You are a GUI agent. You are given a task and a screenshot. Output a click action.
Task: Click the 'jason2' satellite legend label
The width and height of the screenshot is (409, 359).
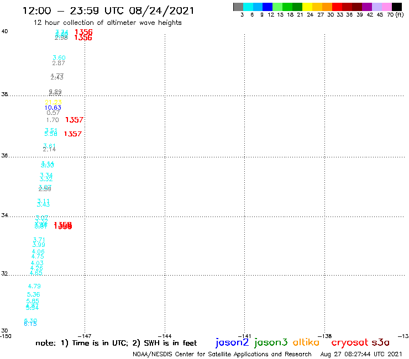[232, 342]
